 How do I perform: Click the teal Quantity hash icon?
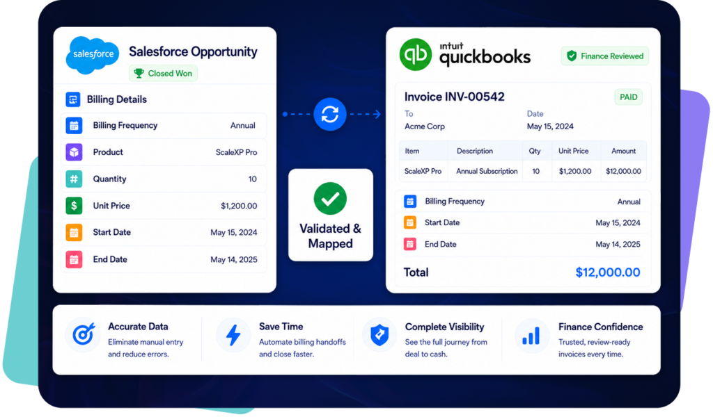(74, 179)
